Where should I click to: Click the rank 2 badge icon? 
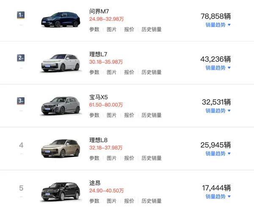click(x=21, y=58)
